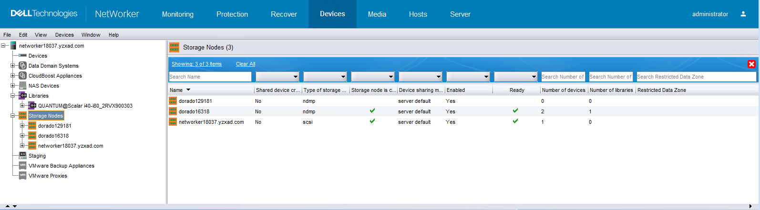
Task: Open the Window menu
Action: [x=91, y=35]
